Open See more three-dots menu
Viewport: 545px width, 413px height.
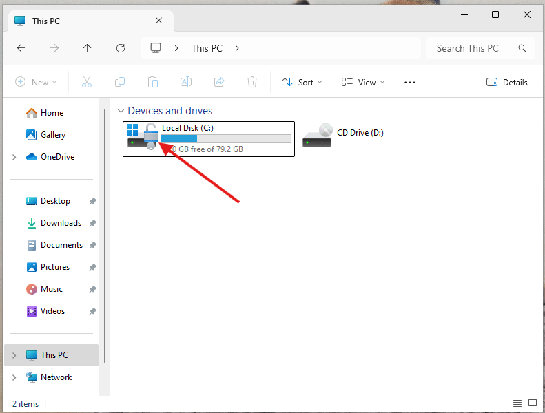pos(410,82)
